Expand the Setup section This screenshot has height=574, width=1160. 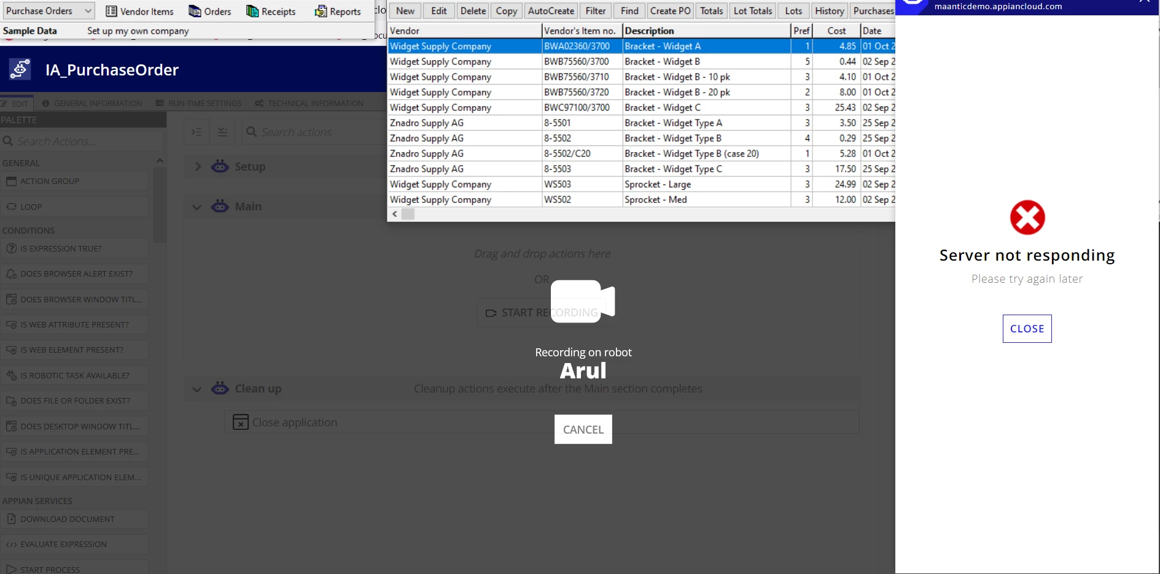(x=198, y=167)
